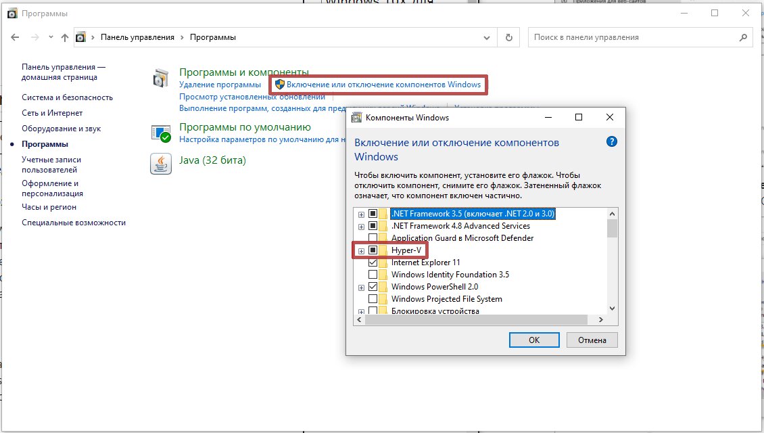Click Отмена in Компоненты Windows dialog
764x433 pixels.
tap(592, 340)
